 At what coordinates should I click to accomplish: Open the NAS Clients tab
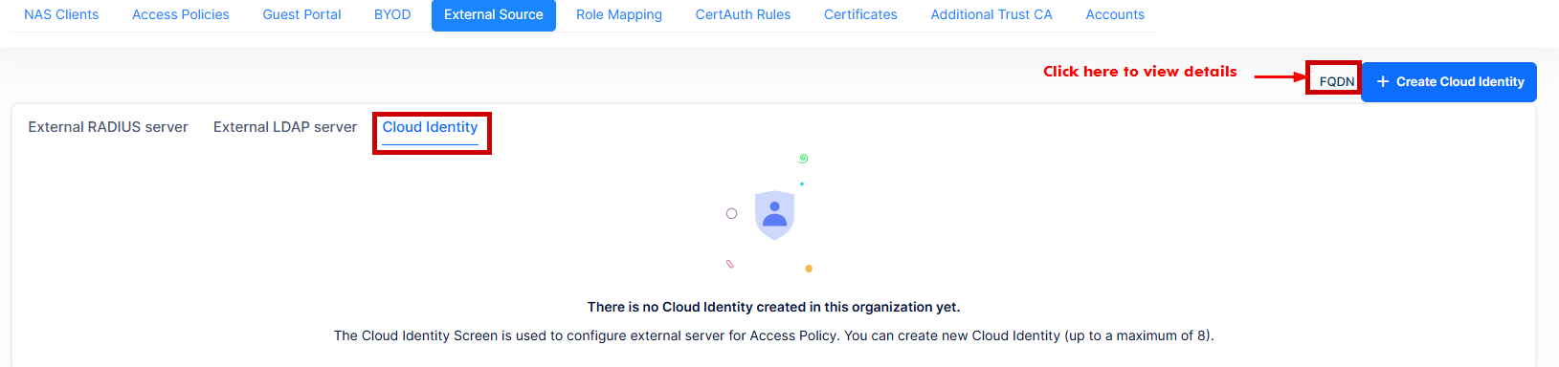click(x=61, y=15)
